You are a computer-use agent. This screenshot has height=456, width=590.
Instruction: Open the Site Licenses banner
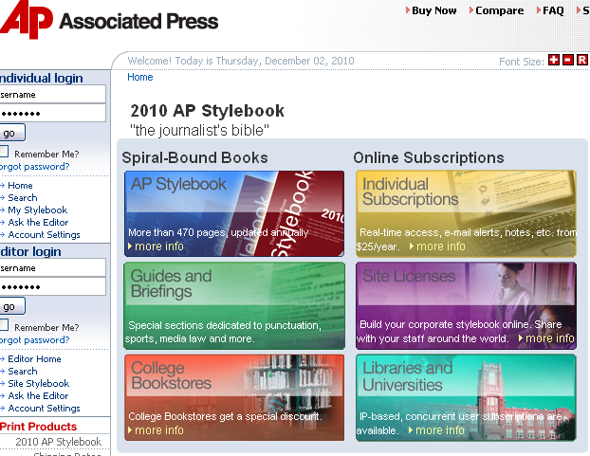pyautogui.click(x=466, y=305)
